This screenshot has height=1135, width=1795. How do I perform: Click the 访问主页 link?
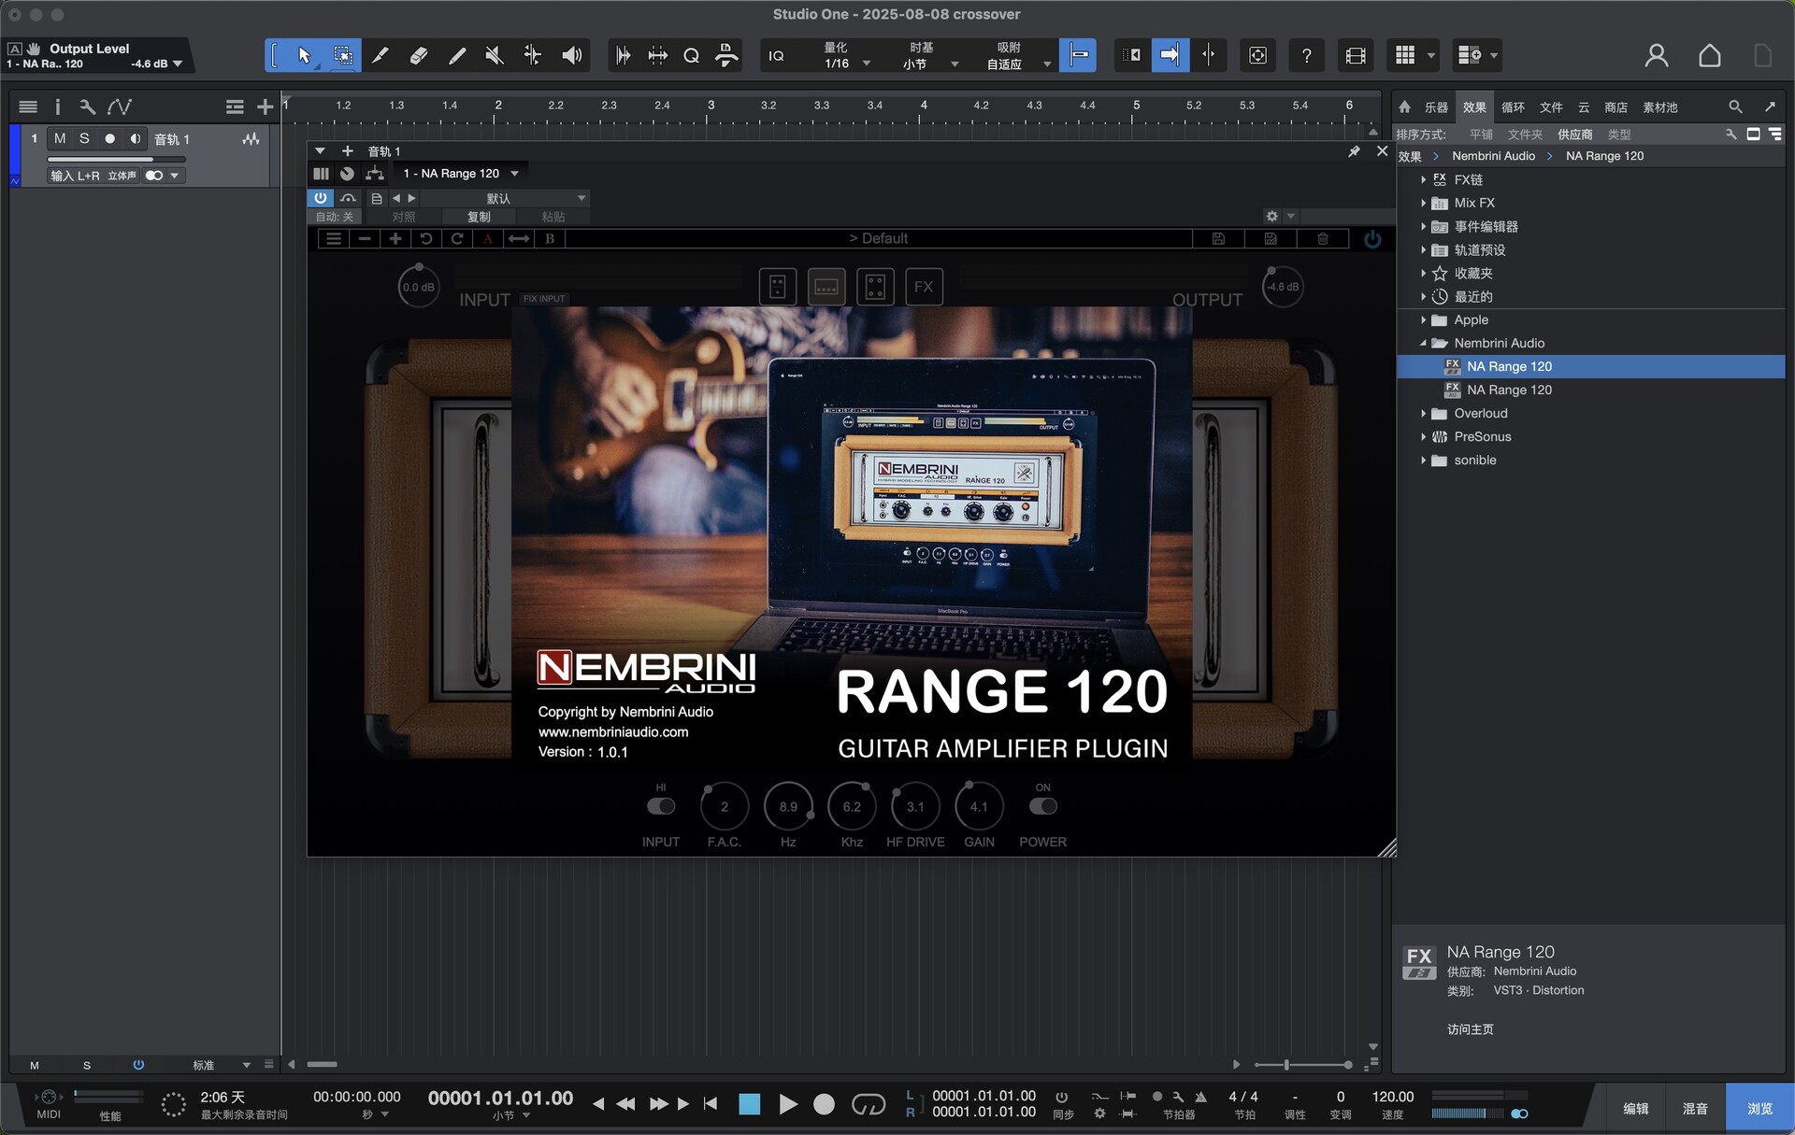click(x=1470, y=1029)
